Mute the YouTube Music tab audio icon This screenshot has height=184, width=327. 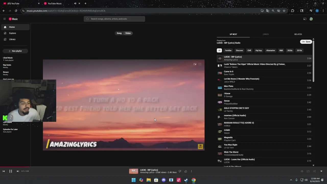[75, 4]
